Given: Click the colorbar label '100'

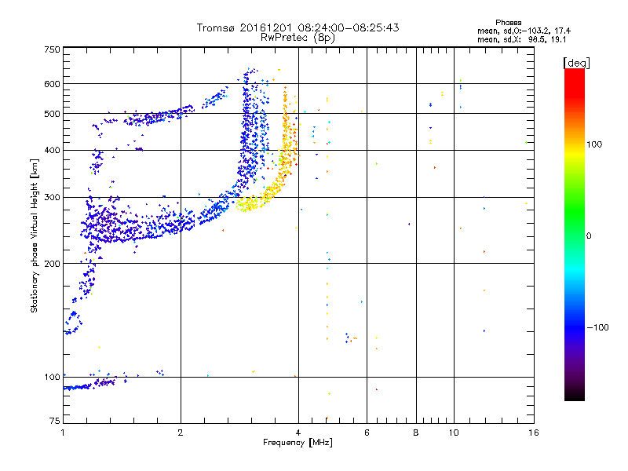Looking at the screenshot, I should [x=594, y=144].
